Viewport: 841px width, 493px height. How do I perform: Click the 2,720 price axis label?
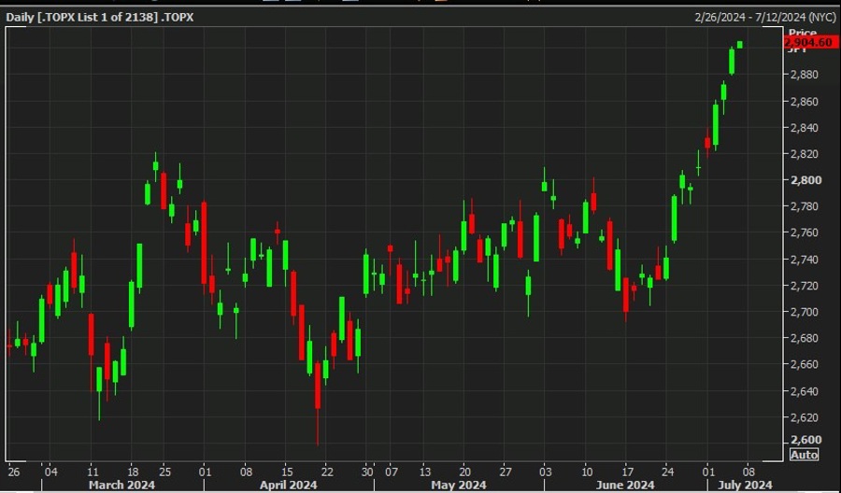click(805, 286)
